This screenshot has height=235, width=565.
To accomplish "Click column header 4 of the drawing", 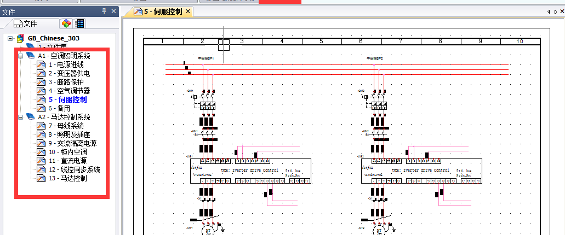I will (282, 42).
